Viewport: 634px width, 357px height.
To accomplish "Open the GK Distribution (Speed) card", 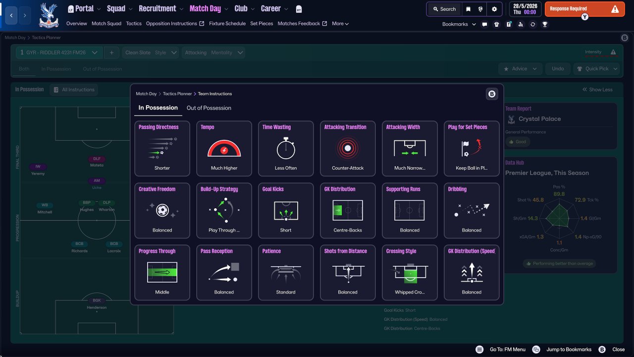I will click(x=472, y=272).
